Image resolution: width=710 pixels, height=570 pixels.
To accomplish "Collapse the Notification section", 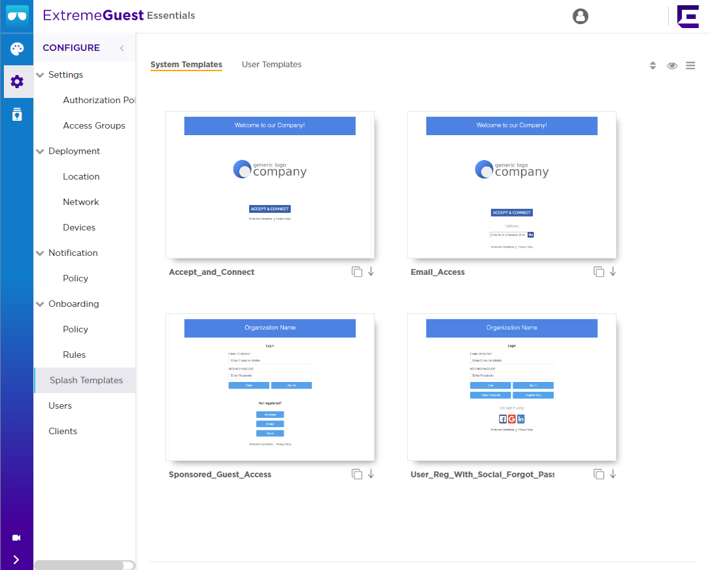I will [39, 253].
